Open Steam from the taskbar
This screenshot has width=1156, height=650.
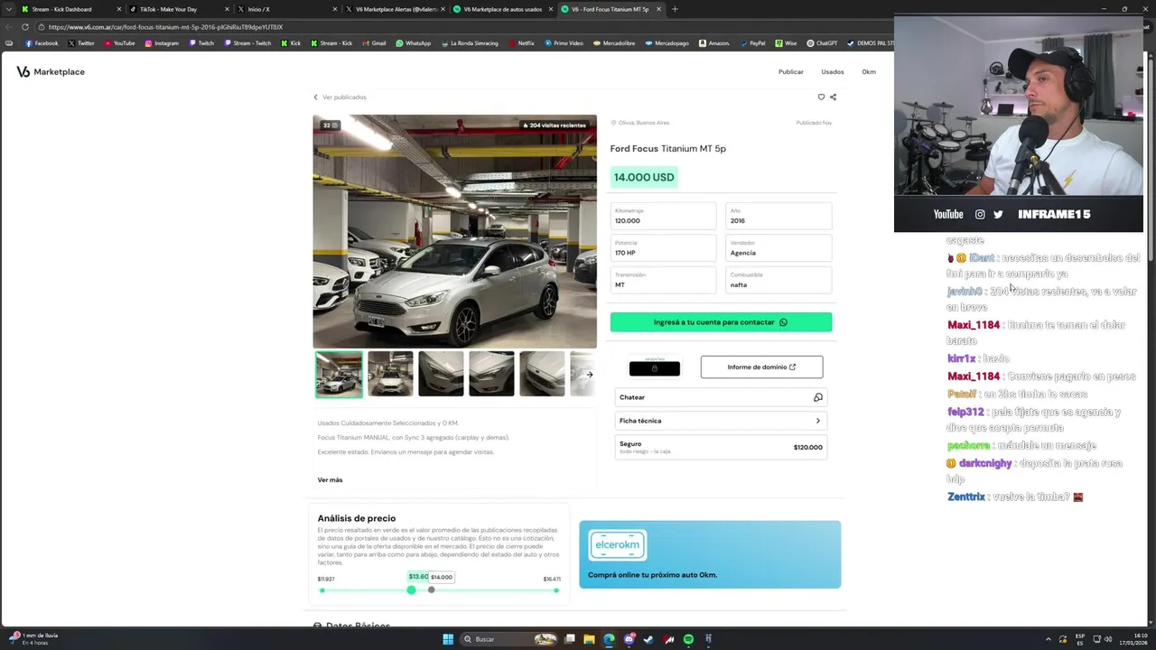pos(648,639)
